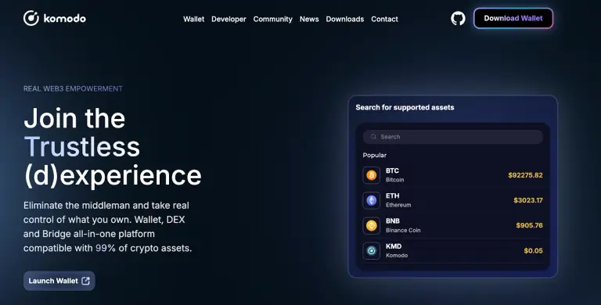601x305 pixels.
Task: Click the 'Join the' headline text
Action: click(74, 118)
